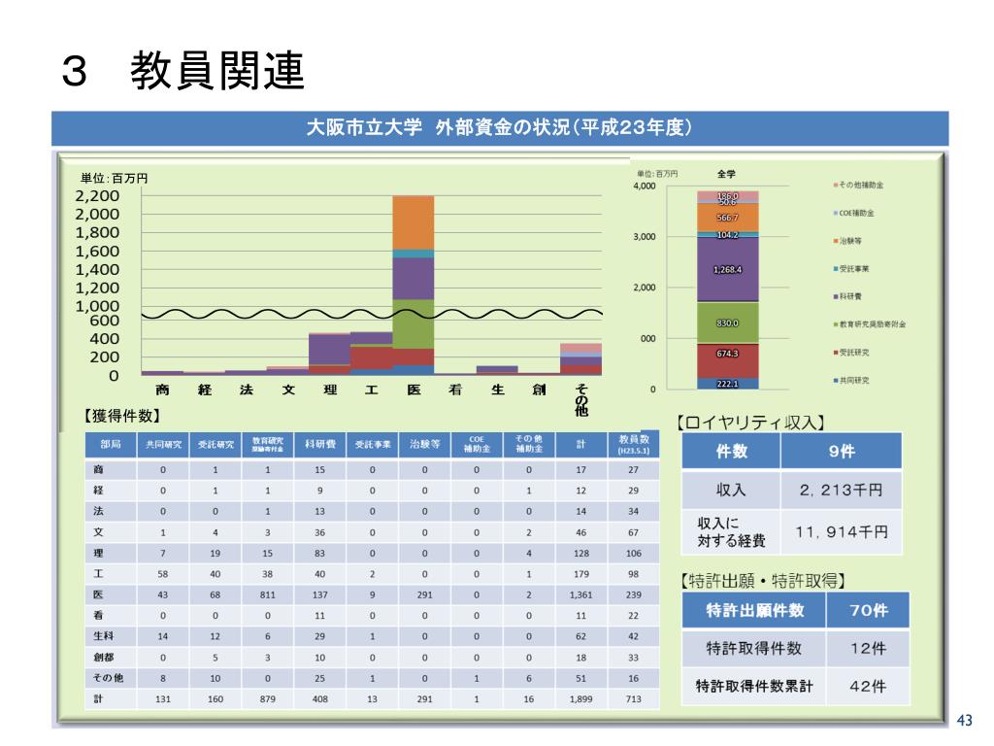Click the 全学 chart title
The image size is (994, 746).
[x=726, y=174]
